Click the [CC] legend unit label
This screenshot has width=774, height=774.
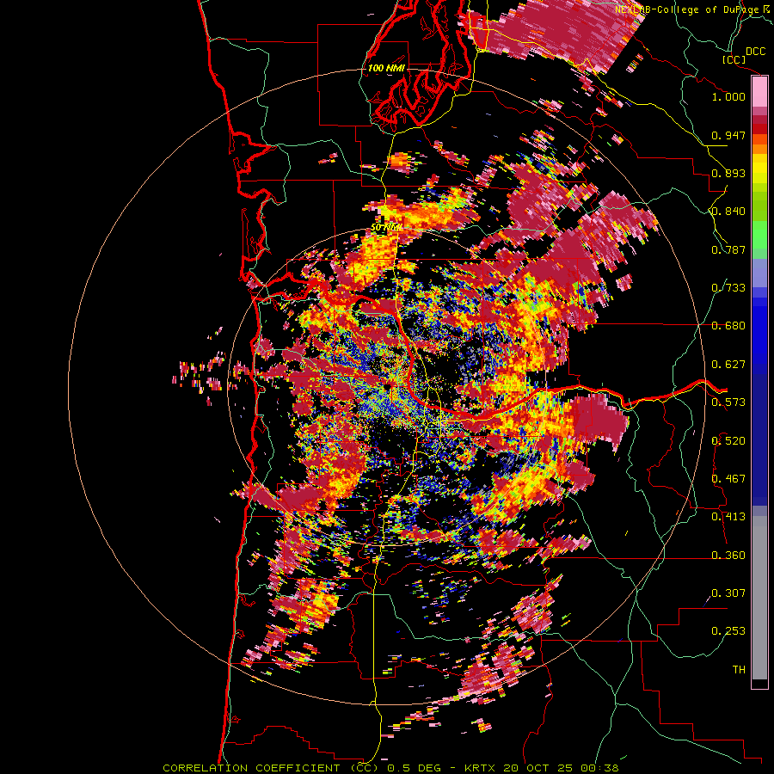pos(734,59)
